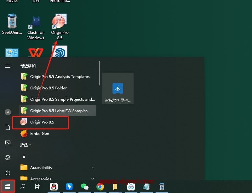Open the red WPS Office desktop icon

(36, 53)
